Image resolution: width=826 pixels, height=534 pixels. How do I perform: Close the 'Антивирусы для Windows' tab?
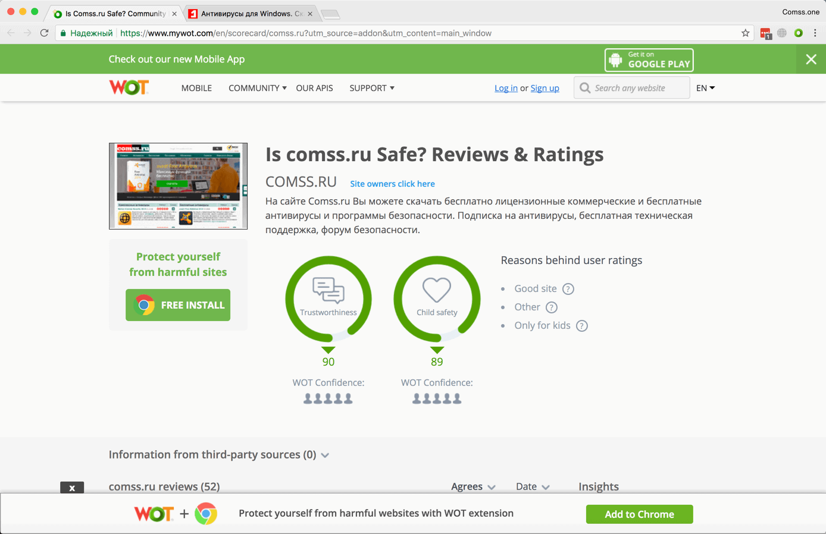point(310,14)
